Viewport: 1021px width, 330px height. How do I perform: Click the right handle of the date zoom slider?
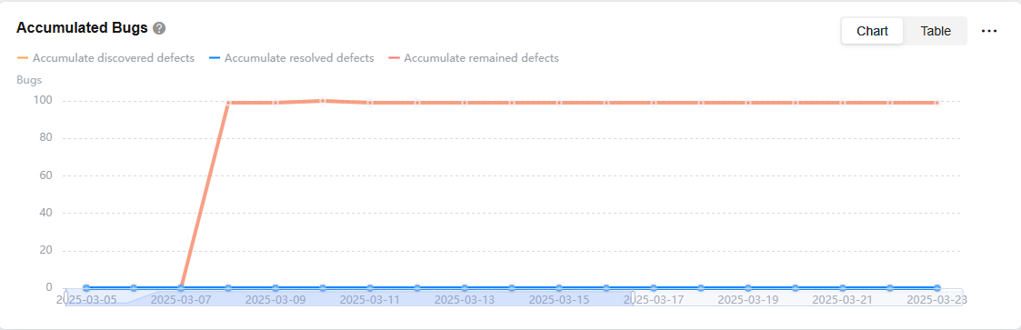click(x=632, y=296)
